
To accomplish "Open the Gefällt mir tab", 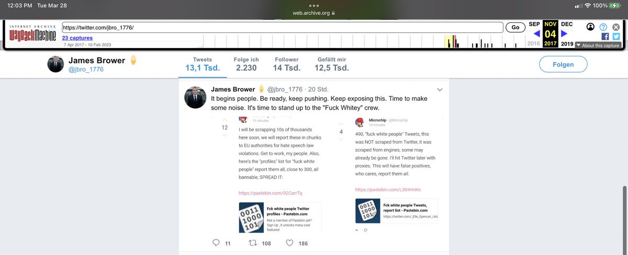I will [x=332, y=64].
